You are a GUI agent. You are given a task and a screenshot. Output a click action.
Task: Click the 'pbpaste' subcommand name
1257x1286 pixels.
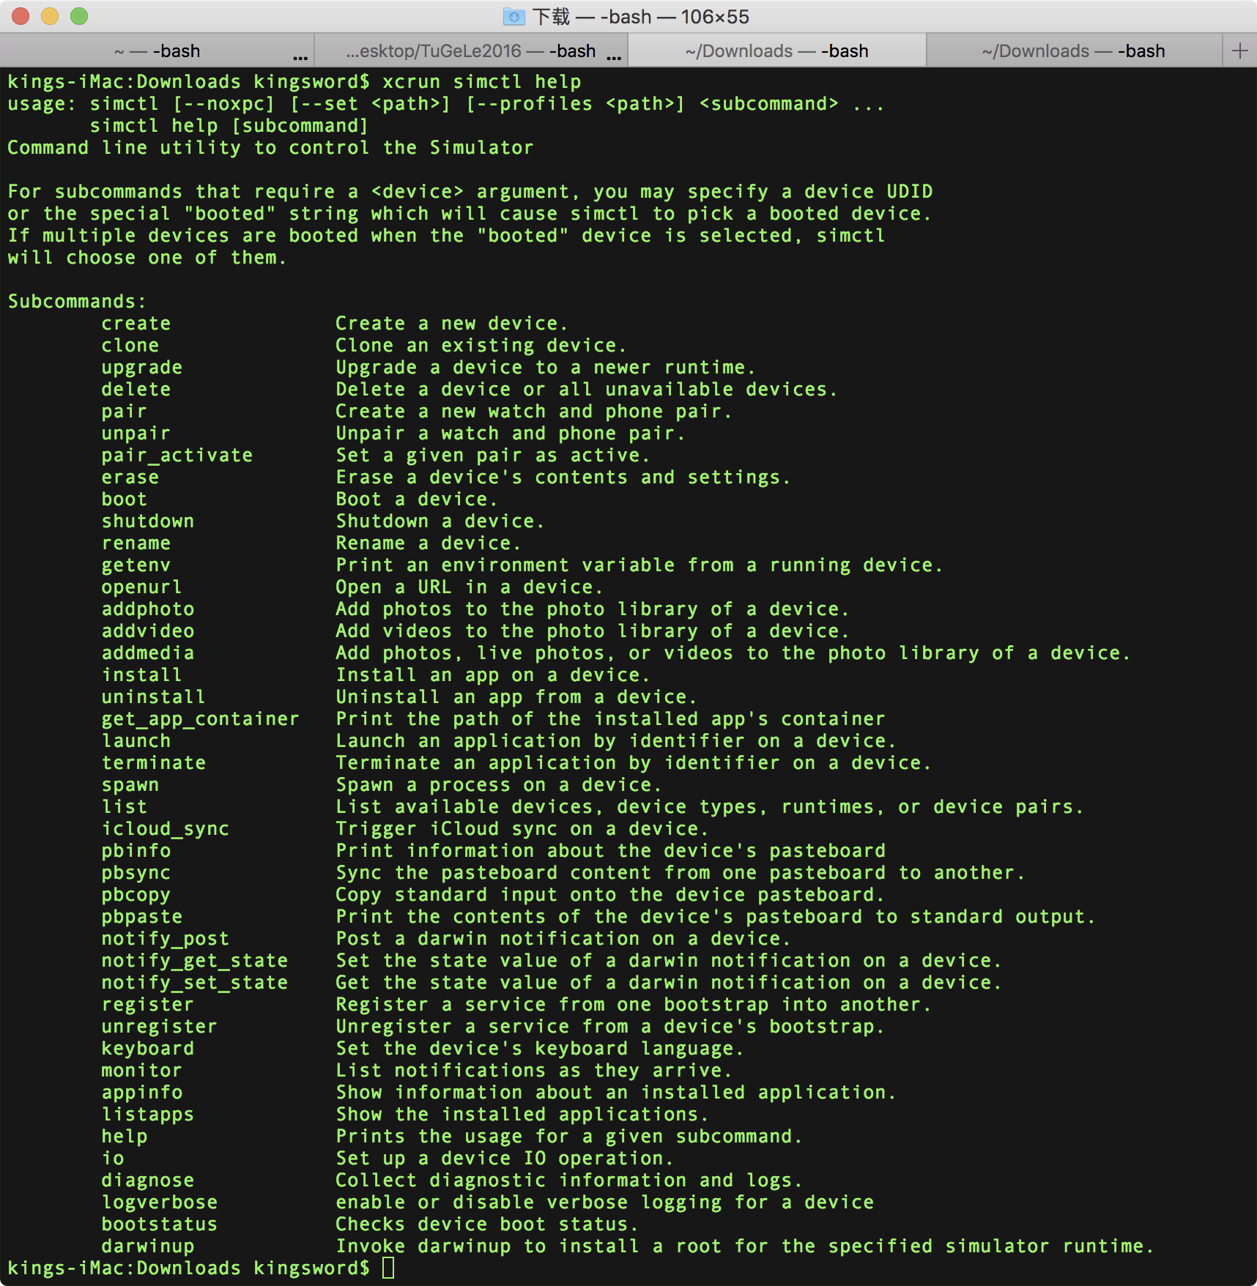[142, 916]
